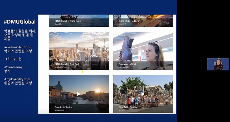Click the 'January 2017' date

point(59,67)
